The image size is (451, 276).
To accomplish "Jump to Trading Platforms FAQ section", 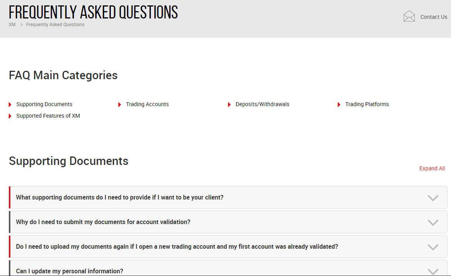I will 367,104.
